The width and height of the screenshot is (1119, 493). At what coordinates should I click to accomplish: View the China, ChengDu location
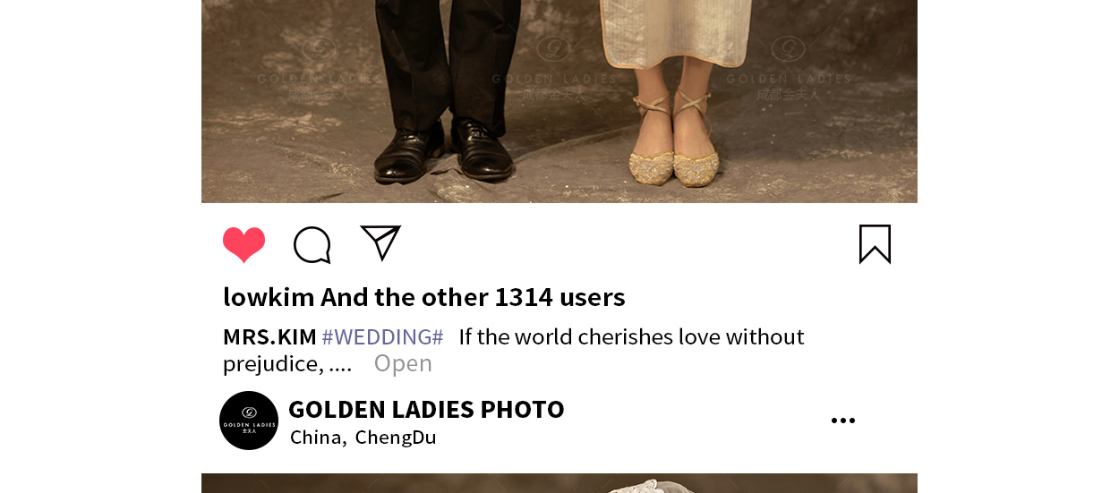click(x=363, y=438)
